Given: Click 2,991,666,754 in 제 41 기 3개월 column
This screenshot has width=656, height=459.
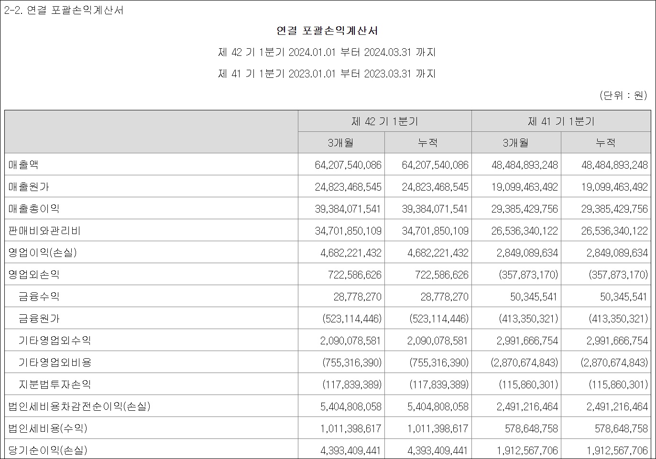Looking at the screenshot, I should (527, 341).
